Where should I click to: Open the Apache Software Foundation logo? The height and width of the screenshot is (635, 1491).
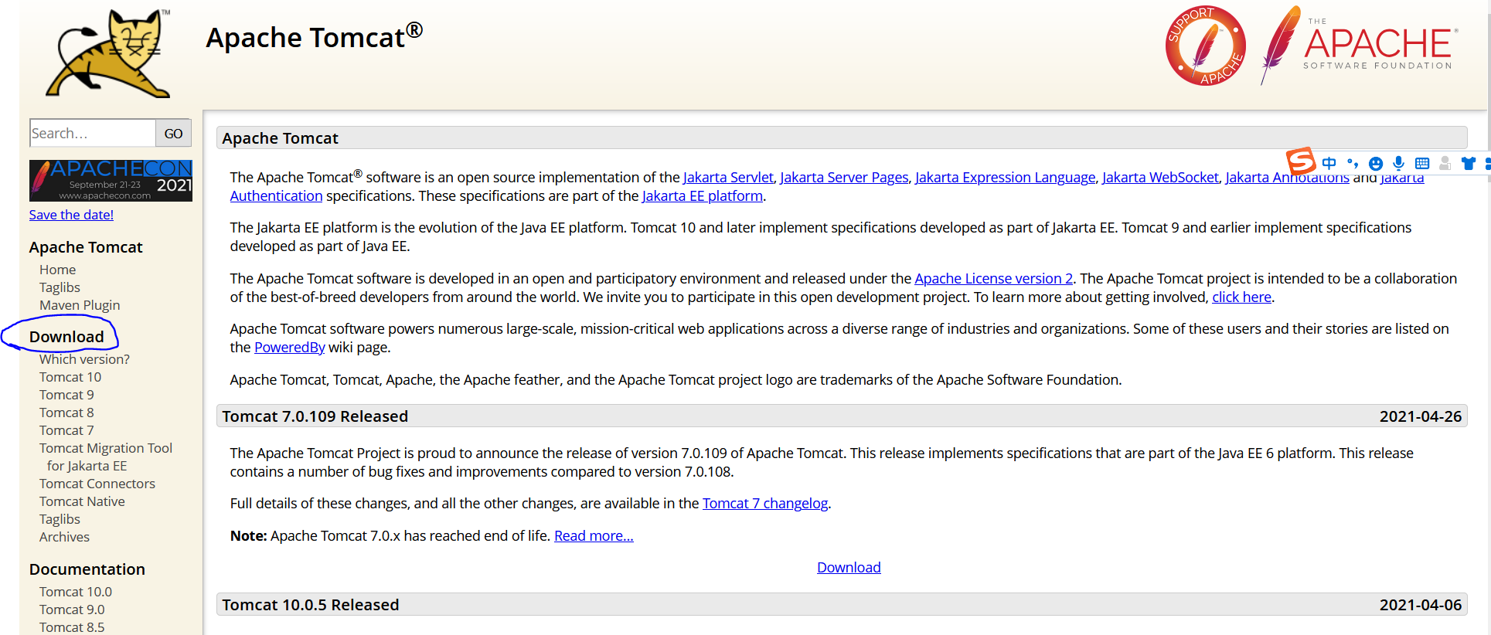(1359, 46)
